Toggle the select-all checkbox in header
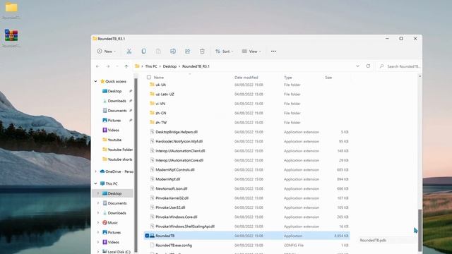 (149, 77)
